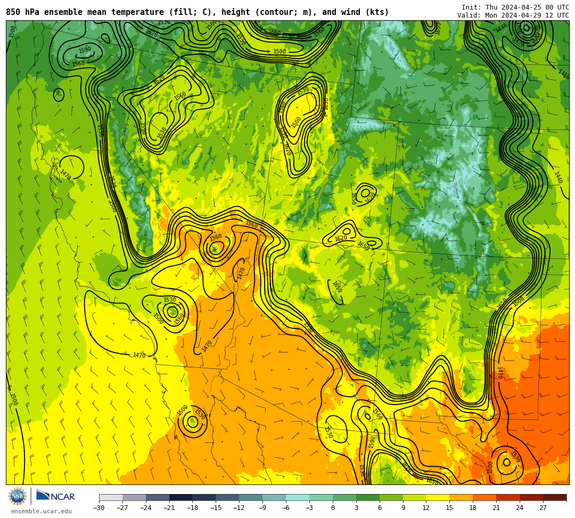Click the −12 colorbar tick label
Viewport: 575px width, 518px height.
239,508
